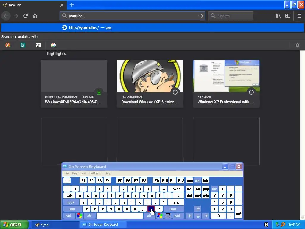Toggle the right alt key
305x229 pixels.
tap(149, 216)
